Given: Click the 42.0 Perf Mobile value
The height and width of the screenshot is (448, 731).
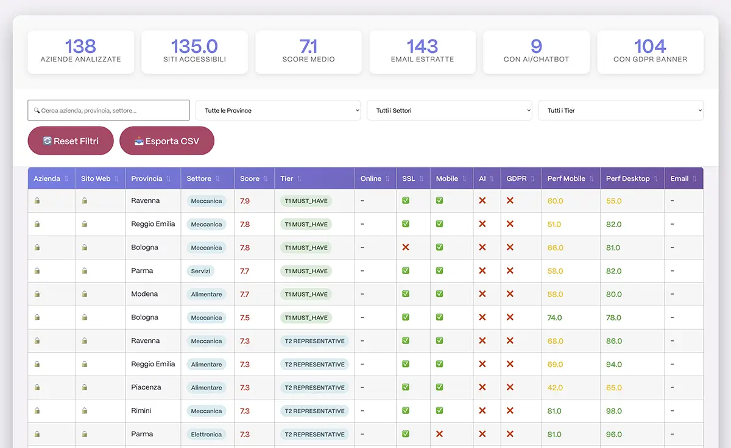Looking at the screenshot, I should point(555,388).
